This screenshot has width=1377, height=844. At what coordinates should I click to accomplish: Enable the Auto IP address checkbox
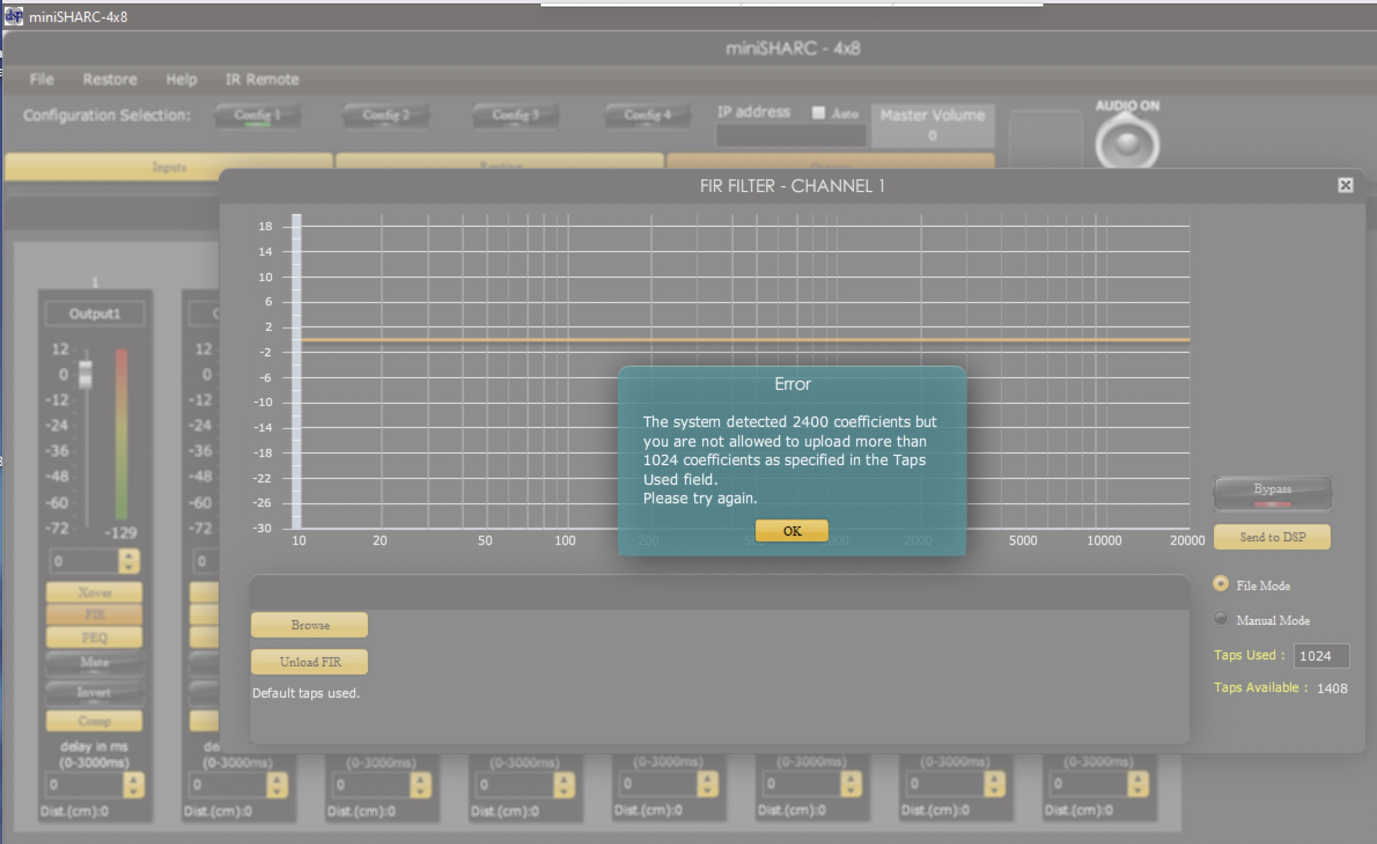(818, 113)
